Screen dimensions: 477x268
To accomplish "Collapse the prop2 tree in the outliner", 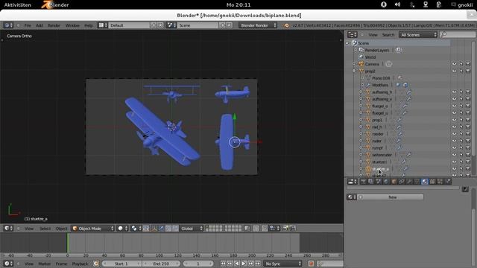I will [354, 71].
